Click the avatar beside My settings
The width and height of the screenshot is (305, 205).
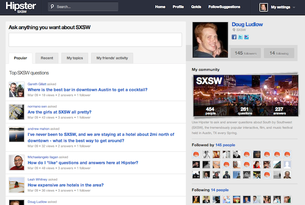click(x=263, y=7)
